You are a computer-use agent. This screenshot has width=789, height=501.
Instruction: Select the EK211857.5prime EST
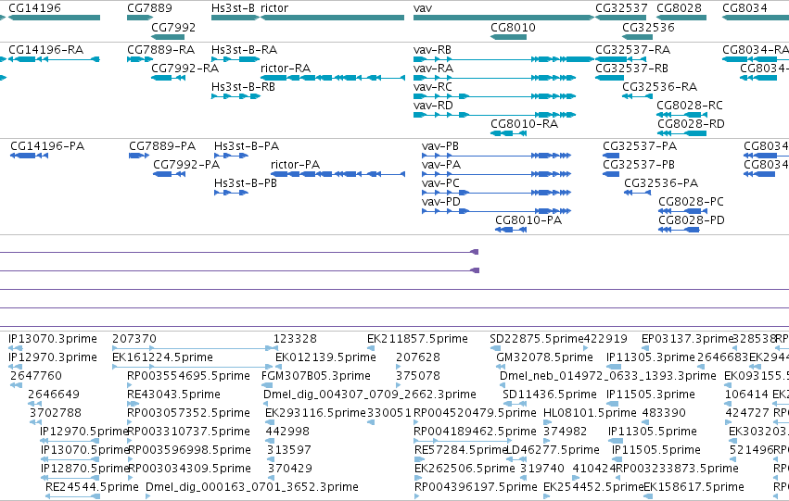370,348
